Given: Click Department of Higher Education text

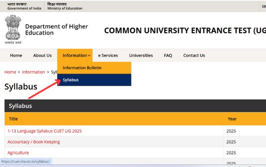Looking at the screenshot, I should pos(56,30).
